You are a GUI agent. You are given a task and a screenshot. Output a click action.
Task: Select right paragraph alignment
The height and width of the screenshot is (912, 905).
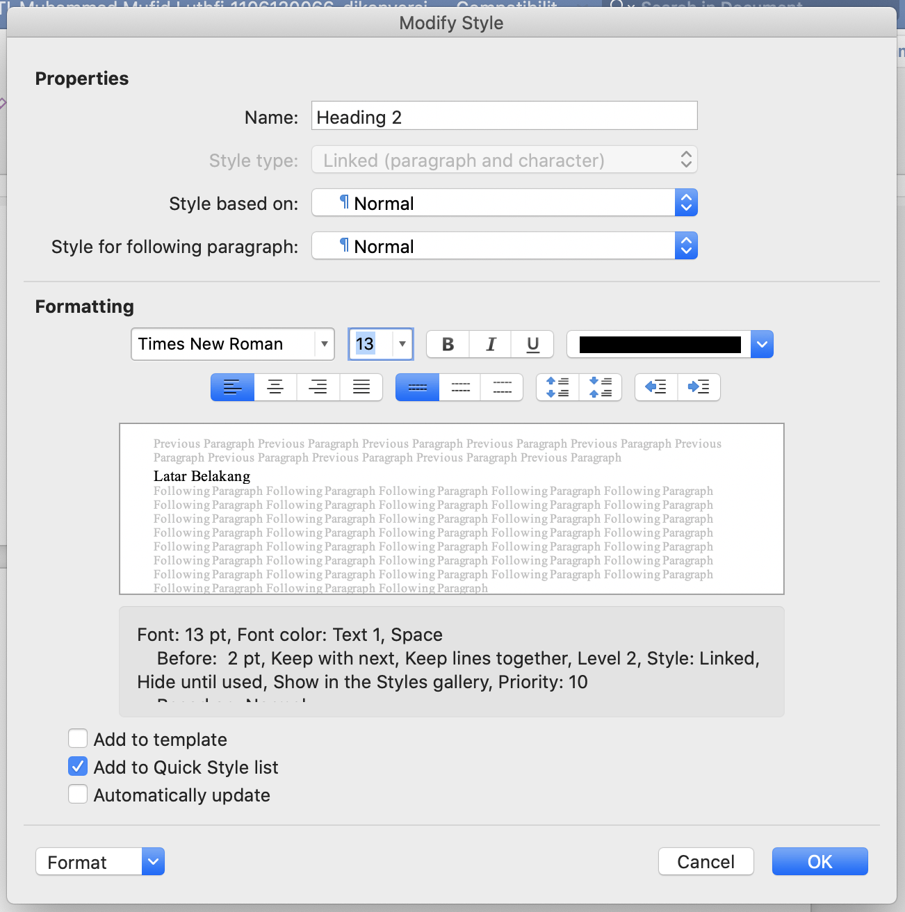click(x=318, y=387)
